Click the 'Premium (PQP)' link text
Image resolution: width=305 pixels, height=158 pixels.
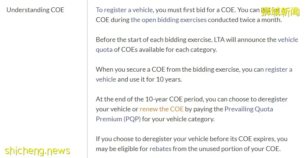(118, 119)
